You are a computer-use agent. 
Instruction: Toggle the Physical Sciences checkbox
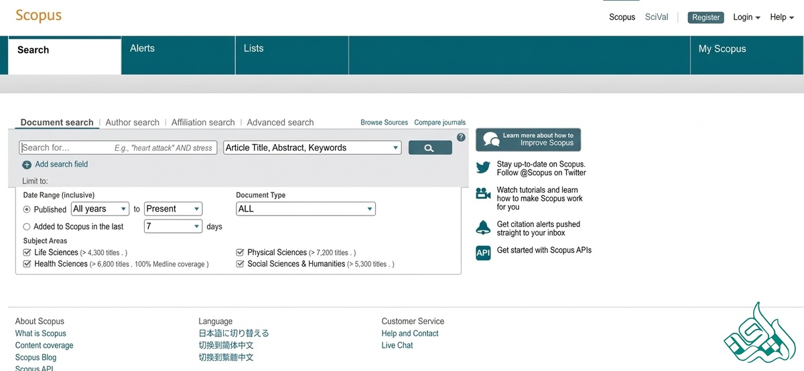pyautogui.click(x=240, y=252)
